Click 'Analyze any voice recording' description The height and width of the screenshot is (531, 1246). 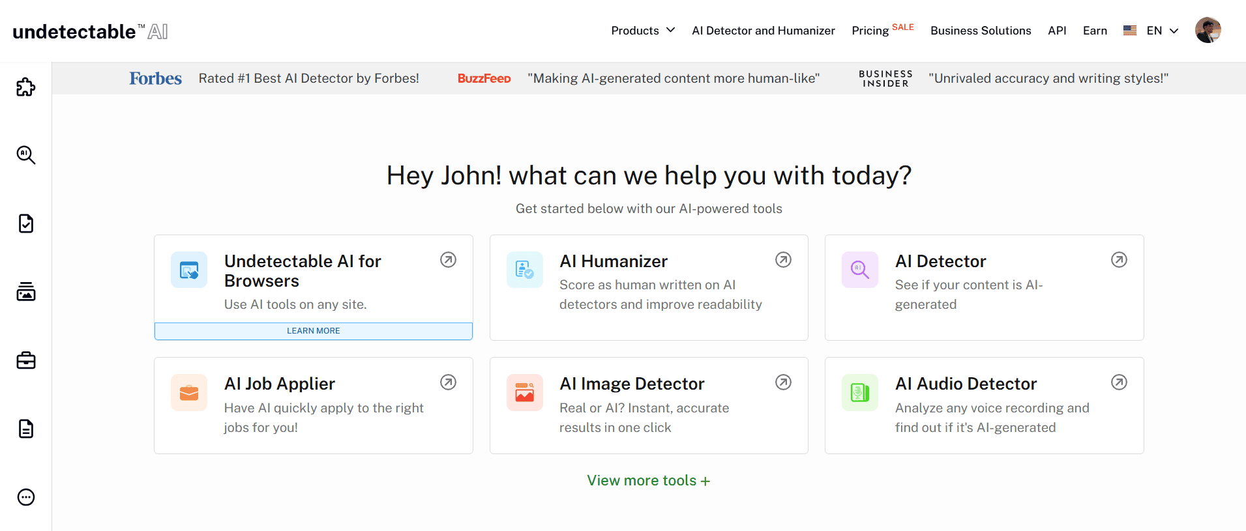[992, 418]
